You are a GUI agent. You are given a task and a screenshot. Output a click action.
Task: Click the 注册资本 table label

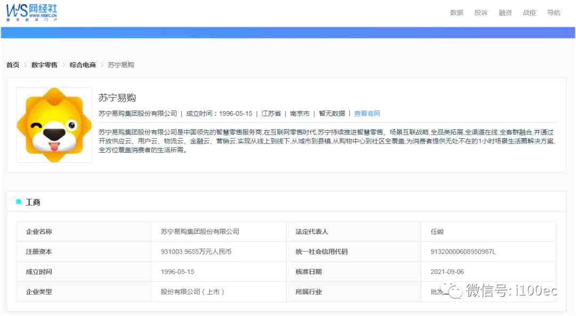tap(39, 252)
